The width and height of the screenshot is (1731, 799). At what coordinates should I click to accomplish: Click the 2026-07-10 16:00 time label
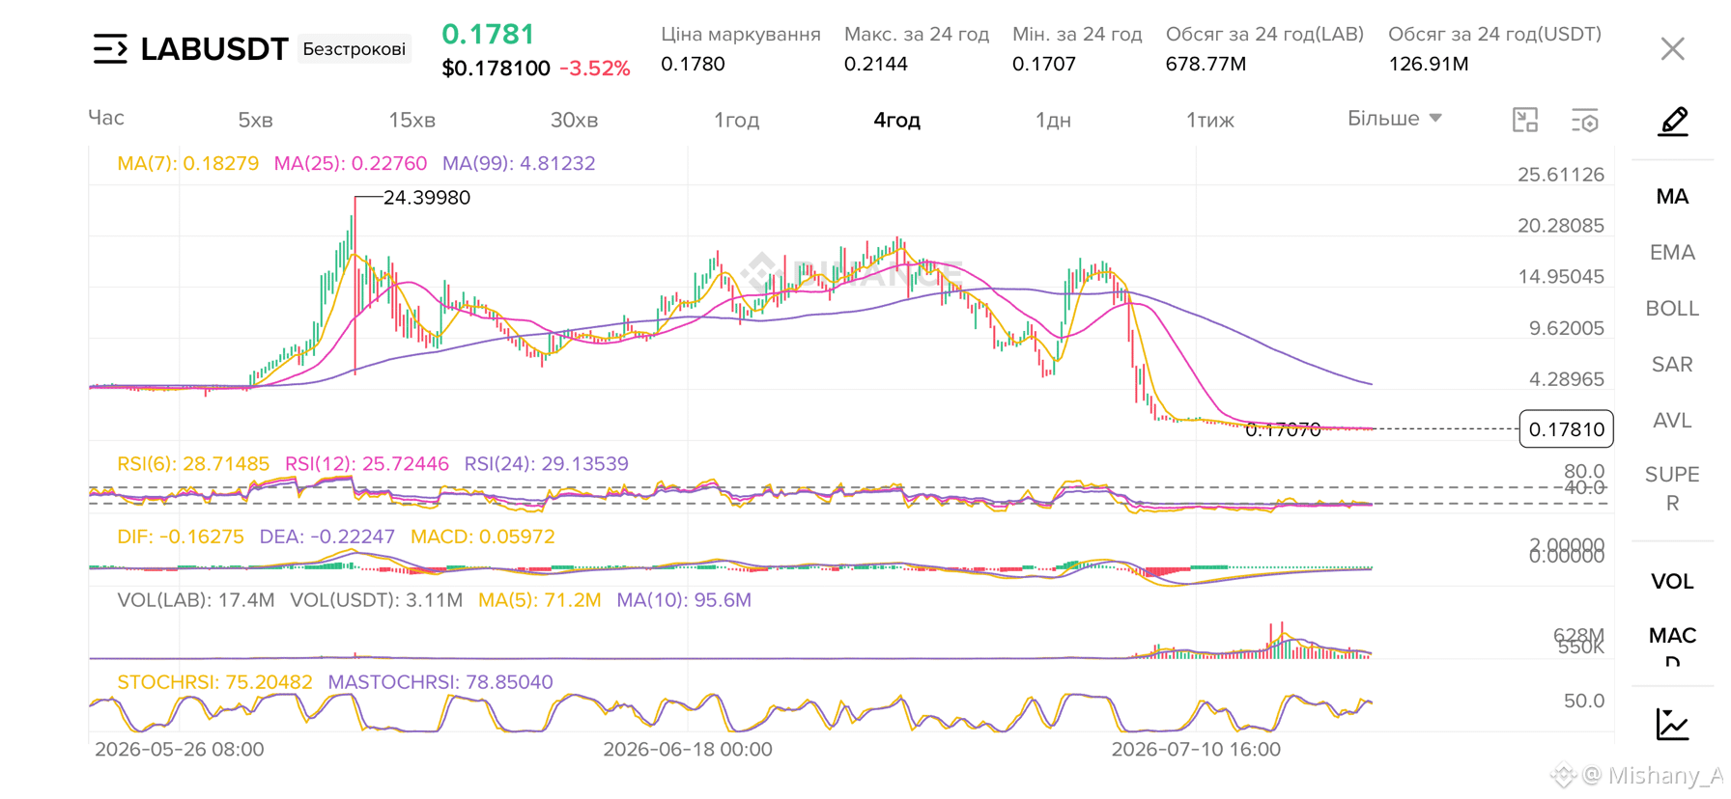click(1196, 750)
